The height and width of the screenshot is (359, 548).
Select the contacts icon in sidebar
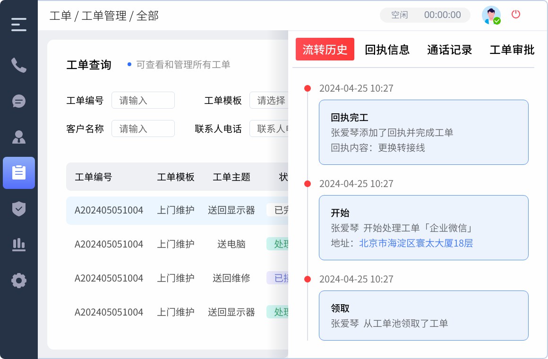click(x=19, y=137)
